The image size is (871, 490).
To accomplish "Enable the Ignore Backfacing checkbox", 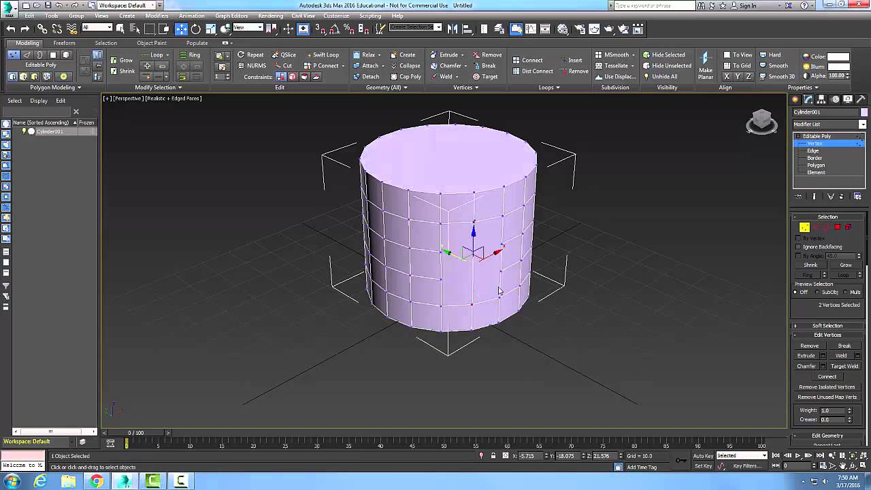I will (798, 247).
